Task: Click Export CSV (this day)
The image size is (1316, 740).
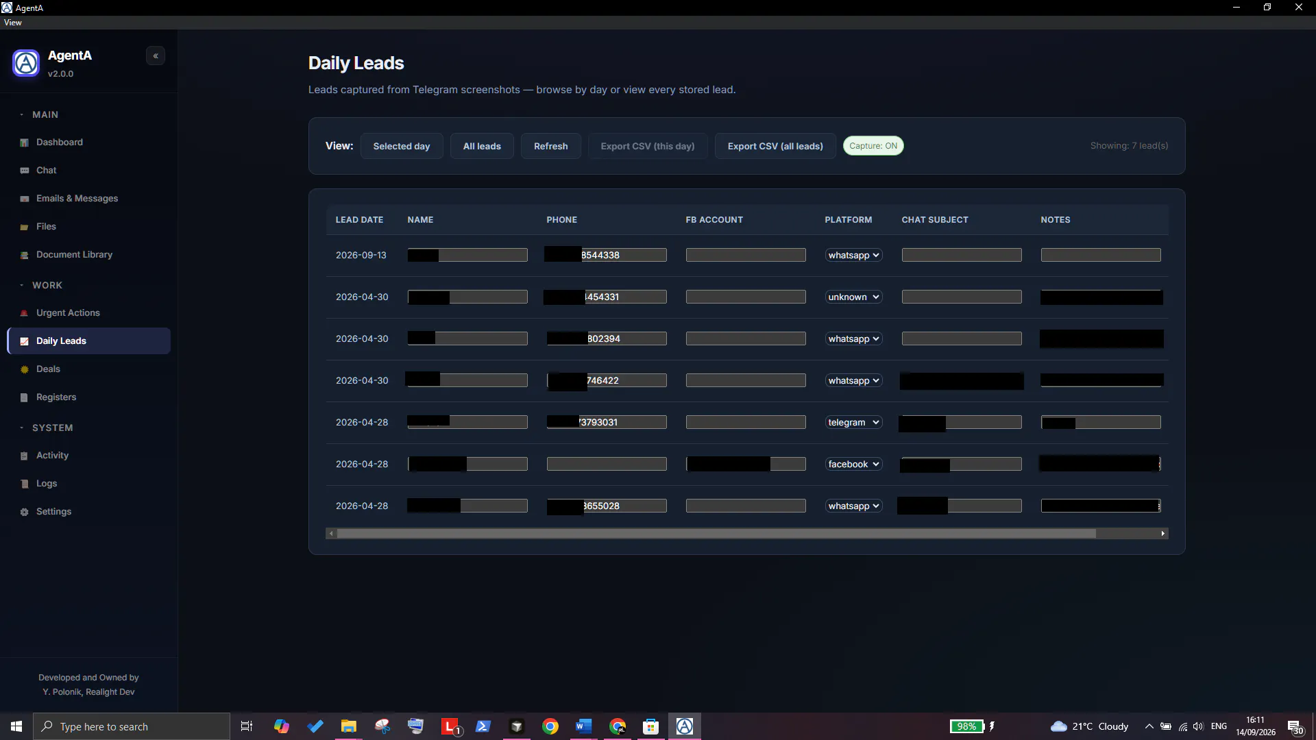Action: pyautogui.click(x=648, y=146)
